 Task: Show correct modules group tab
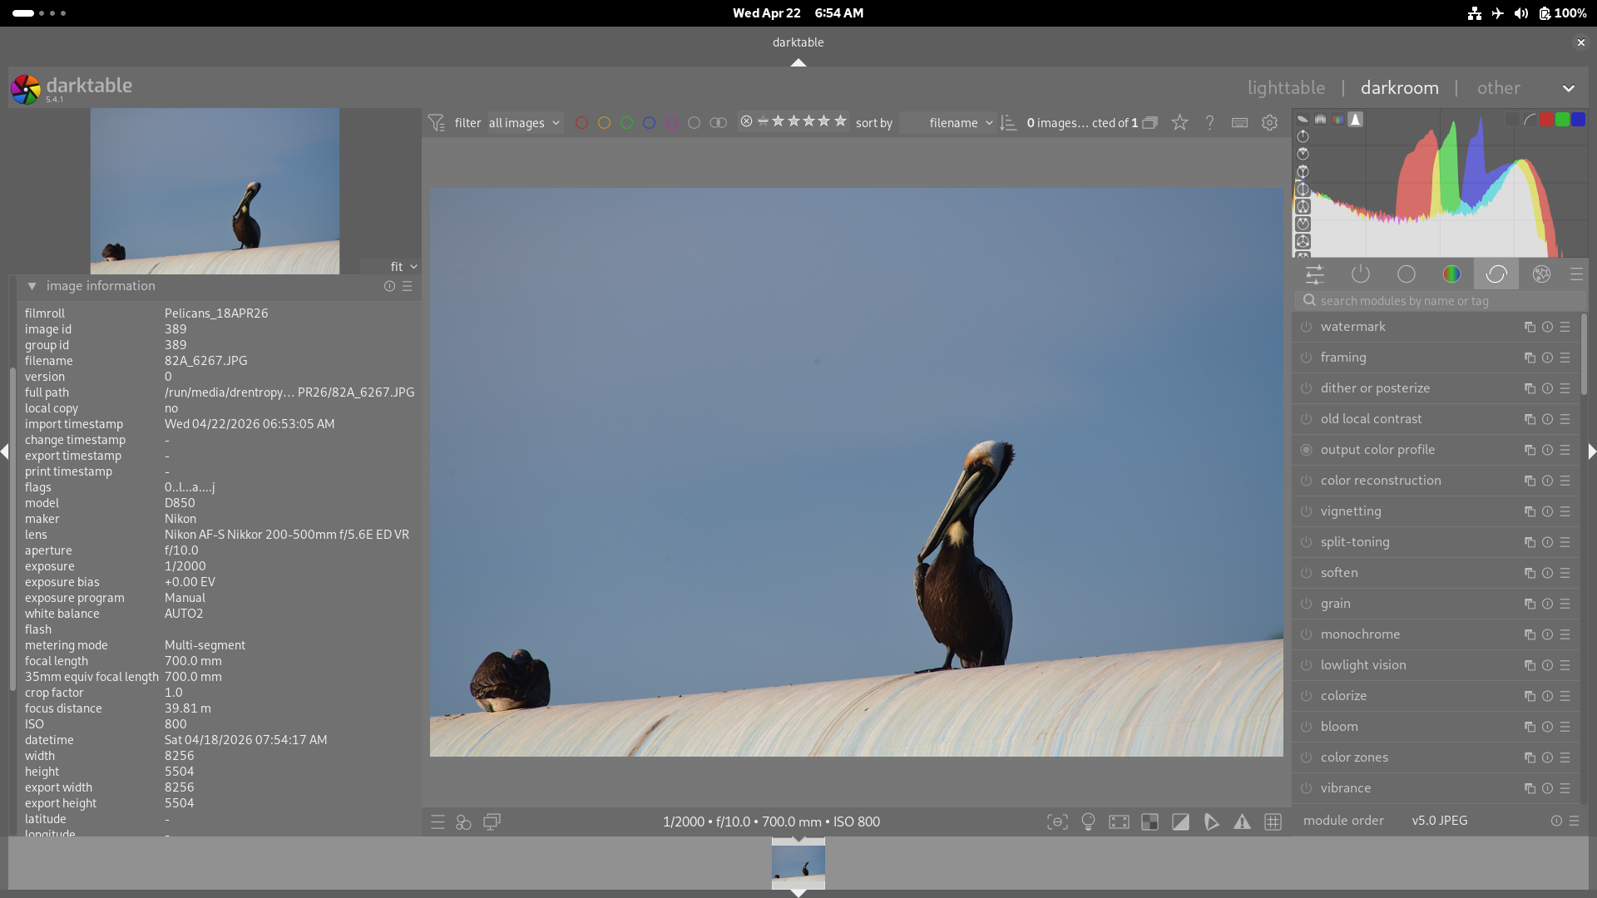click(1496, 274)
